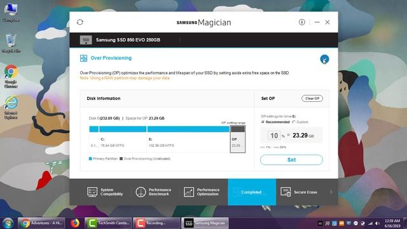Open Google Chrome desktop shortcut
The height and width of the screenshot is (229, 407).
pos(11,76)
